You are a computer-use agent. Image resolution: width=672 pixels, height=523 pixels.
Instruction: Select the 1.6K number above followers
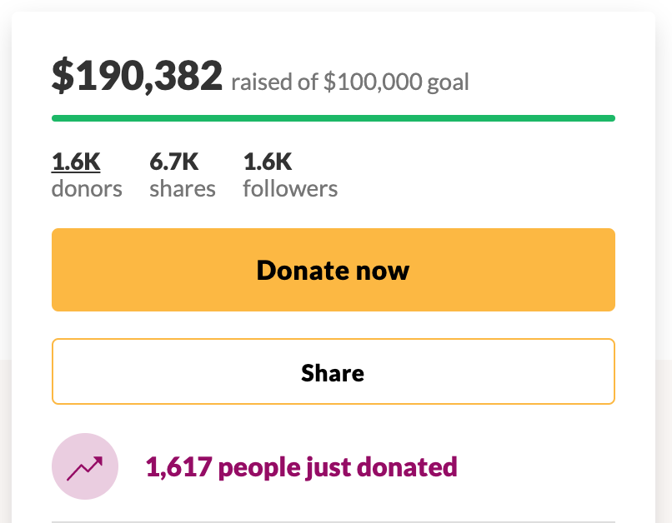point(268,161)
